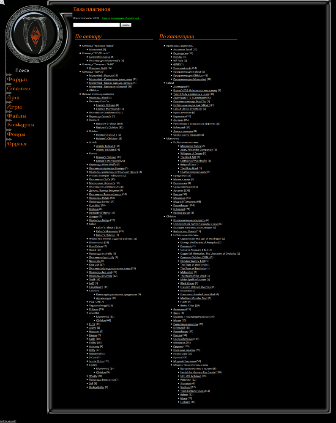Click the Oblivion site logo emblem
This screenshot has height=423, width=336.
click(x=34, y=35)
